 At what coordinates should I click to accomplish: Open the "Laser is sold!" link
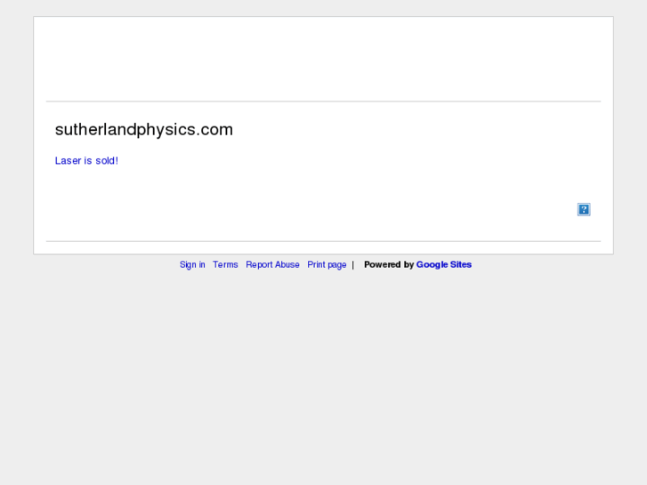[86, 160]
